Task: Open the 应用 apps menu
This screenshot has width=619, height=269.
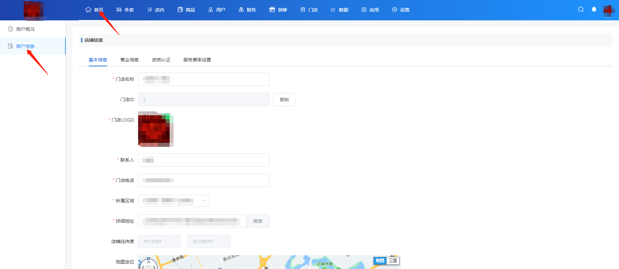Action: [370, 10]
